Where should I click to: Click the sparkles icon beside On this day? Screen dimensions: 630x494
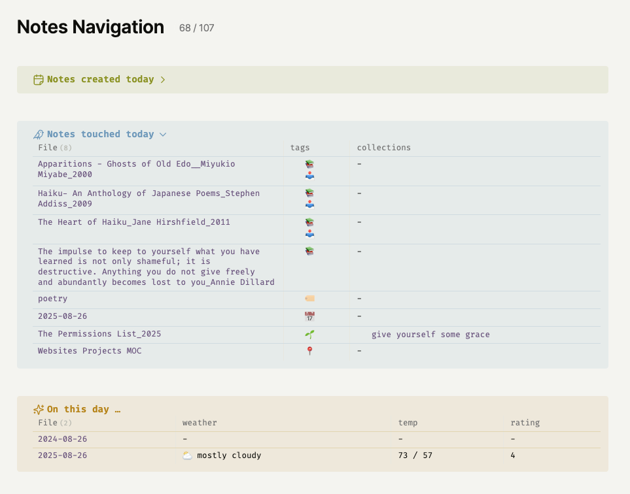click(x=39, y=410)
